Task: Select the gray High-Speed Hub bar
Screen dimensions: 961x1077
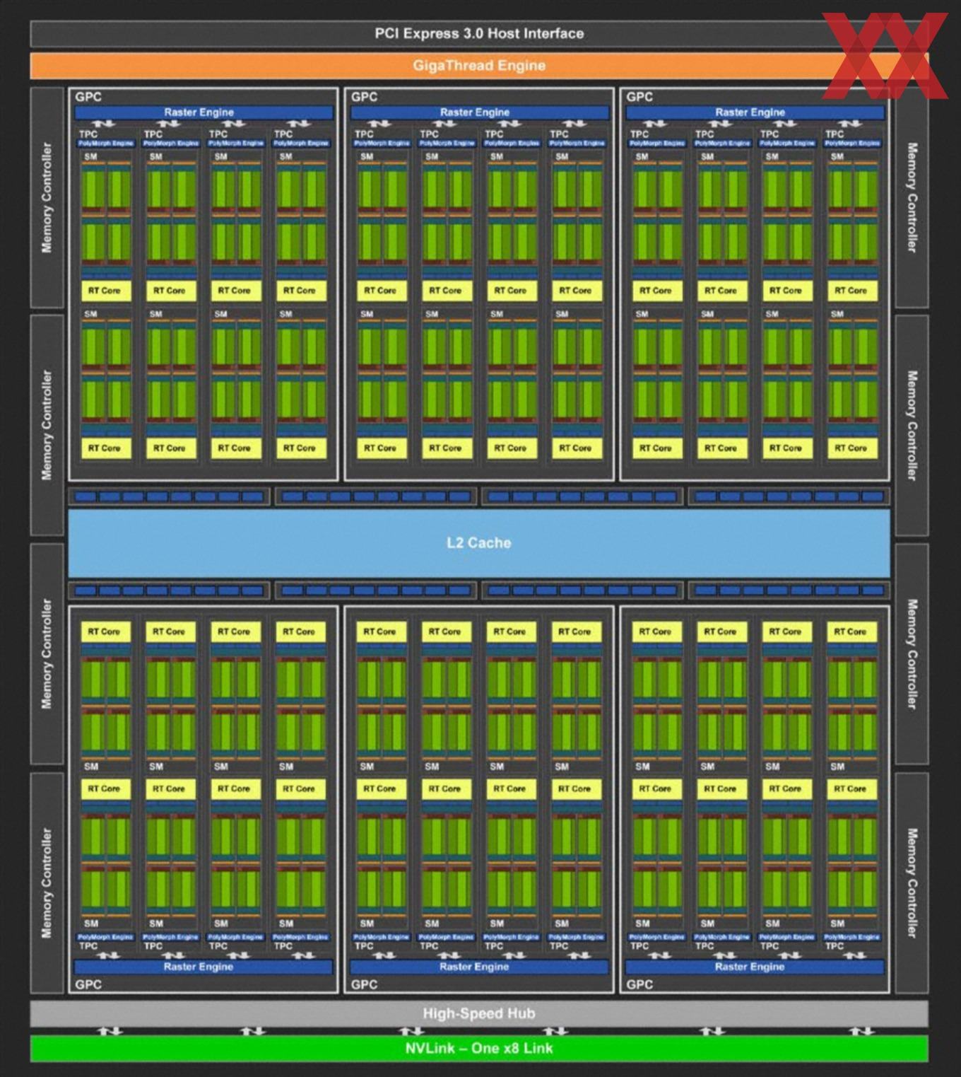Action: 479,1013
